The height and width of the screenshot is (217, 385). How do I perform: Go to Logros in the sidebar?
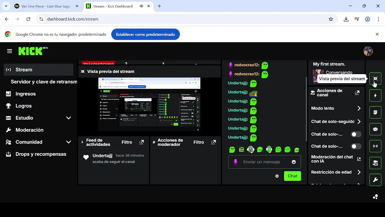pos(38,106)
